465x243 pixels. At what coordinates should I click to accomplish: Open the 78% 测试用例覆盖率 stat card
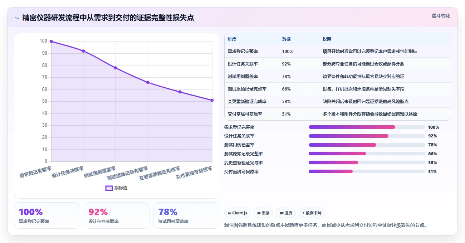click(186, 215)
